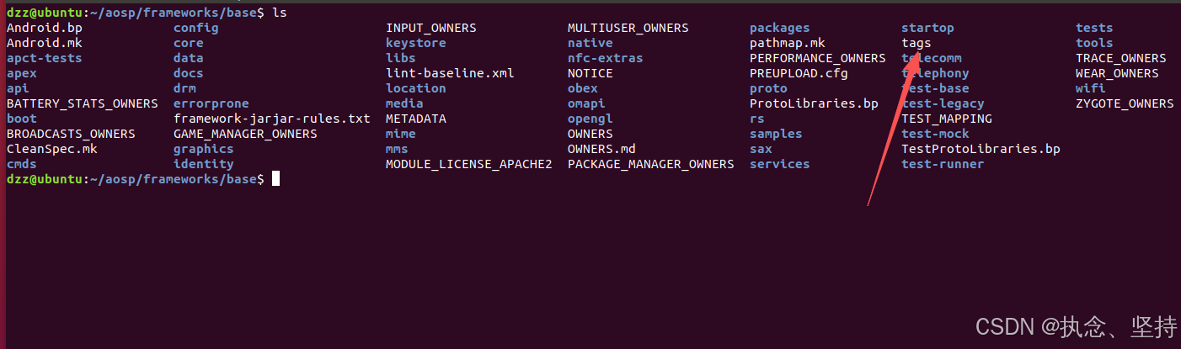Select ZYGOTE_OWNERS file name
Screen dimensions: 1181x349
click(x=1125, y=103)
